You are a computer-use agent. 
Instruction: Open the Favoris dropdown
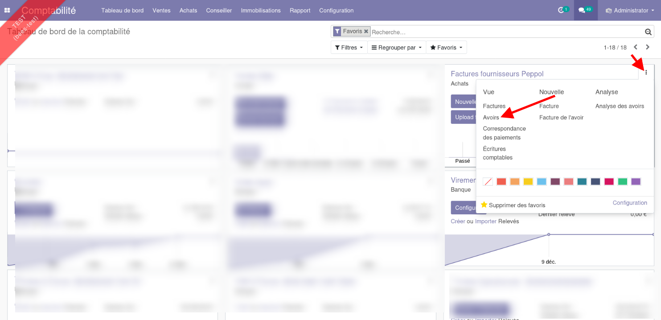coord(446,48)
